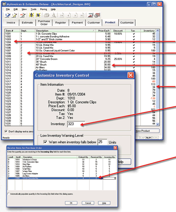
Task: Switch to the Customize tab
Action: [x=127, y=22]
